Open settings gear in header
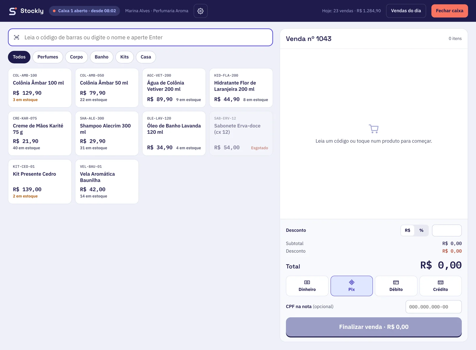The image size is (476, 350). pyautogui.click(x=201, y=11)
